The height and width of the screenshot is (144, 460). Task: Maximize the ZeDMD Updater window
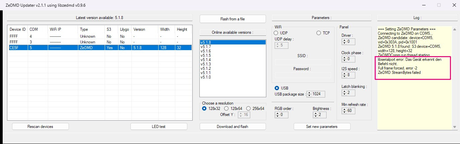point(439,5)
